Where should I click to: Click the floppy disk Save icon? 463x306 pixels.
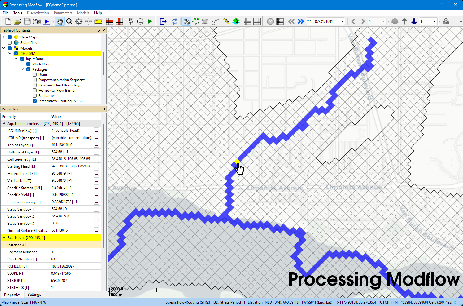coord(27,21)
